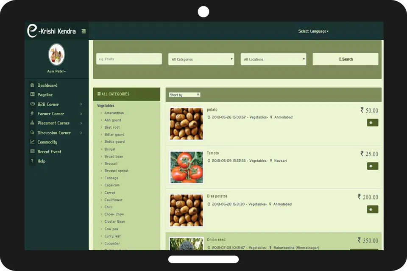Select Beet root in category list
Image resolution: width=407 pixels, height=271 pixels.
pyautogui.click(x=112, y=127)
